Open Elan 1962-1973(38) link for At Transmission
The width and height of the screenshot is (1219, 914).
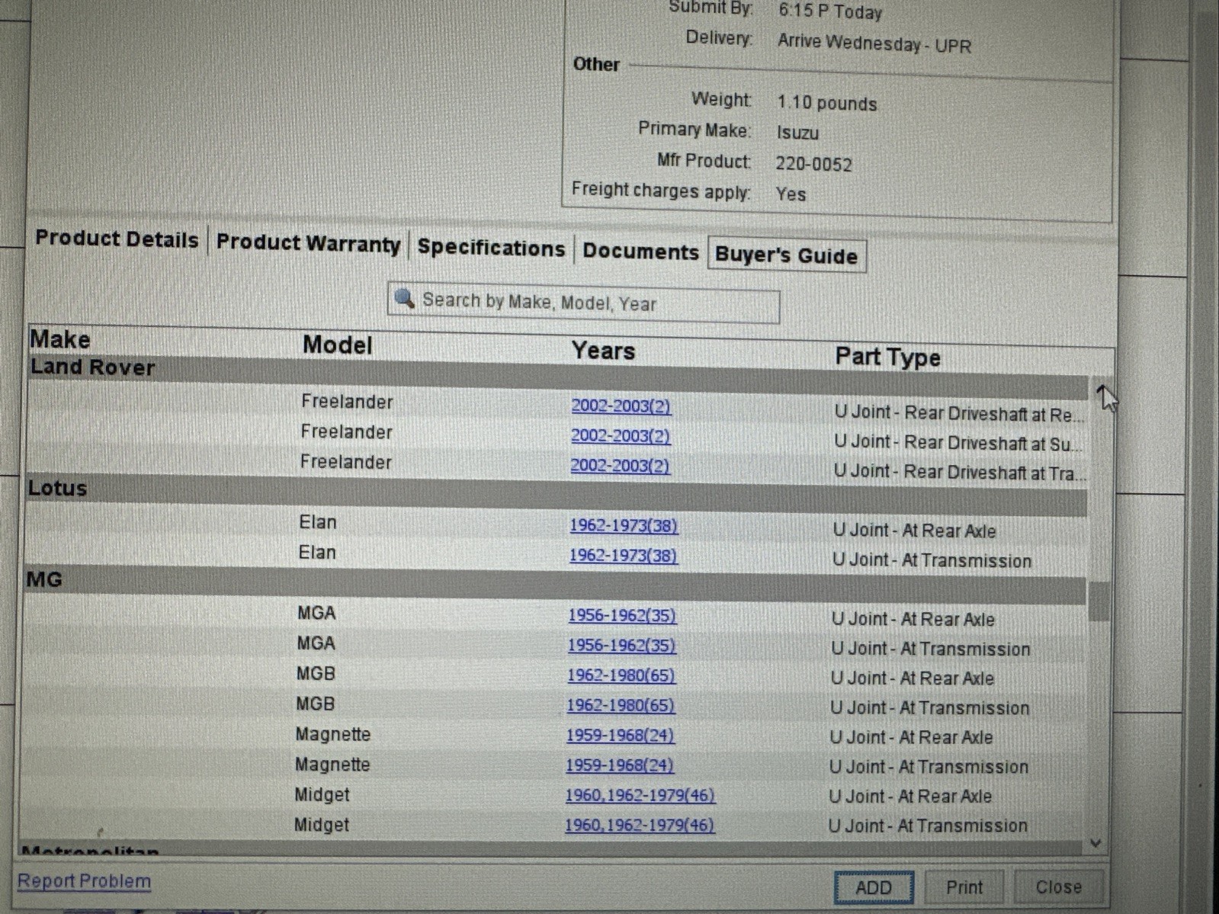point(623,556)
